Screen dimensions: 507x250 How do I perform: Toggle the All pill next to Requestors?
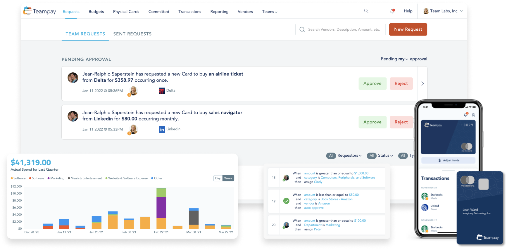(x=331, y=156)
